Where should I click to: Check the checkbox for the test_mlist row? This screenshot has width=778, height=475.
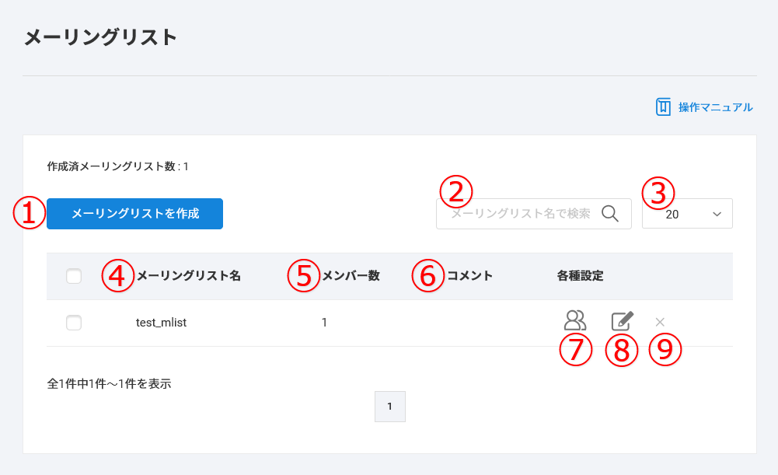point(74,323)
